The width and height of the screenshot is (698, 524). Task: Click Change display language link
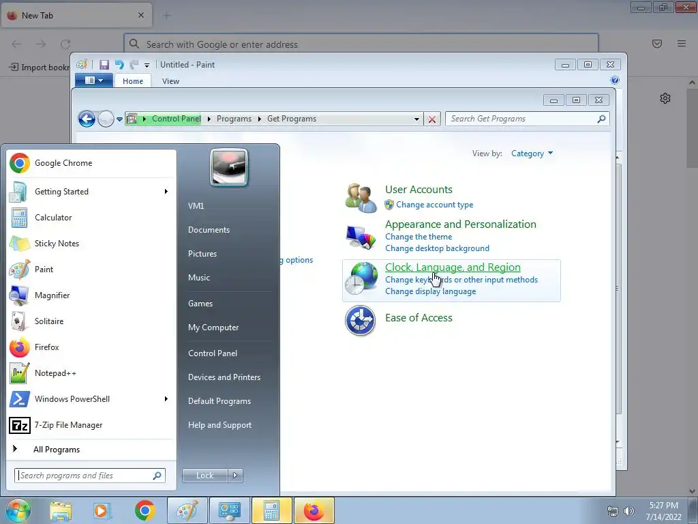431,291
